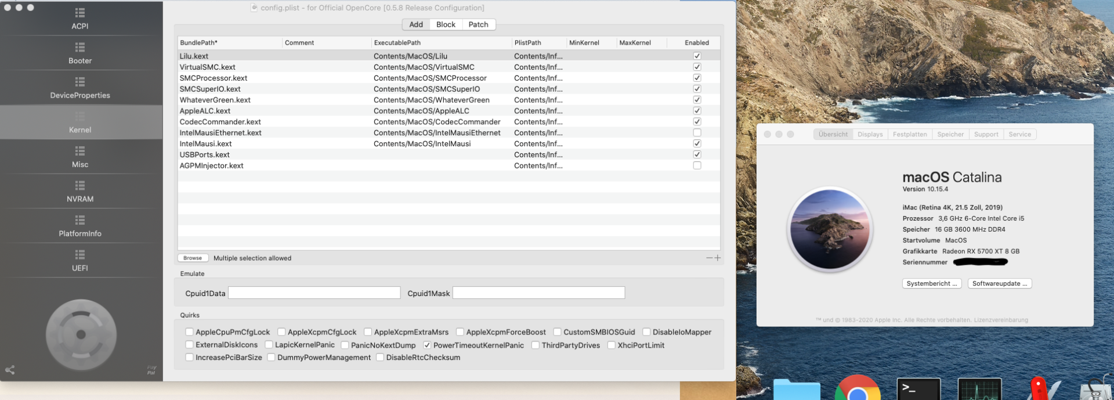This screenshot has height=400, width=1114.
Task: Enable DisableIoMapper quirk
Action: click(x=646, y=332)
